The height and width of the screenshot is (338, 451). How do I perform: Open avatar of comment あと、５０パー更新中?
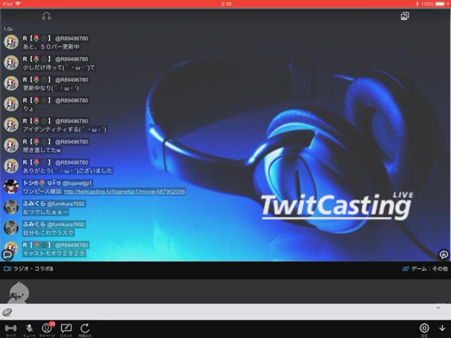click(11, 42)
